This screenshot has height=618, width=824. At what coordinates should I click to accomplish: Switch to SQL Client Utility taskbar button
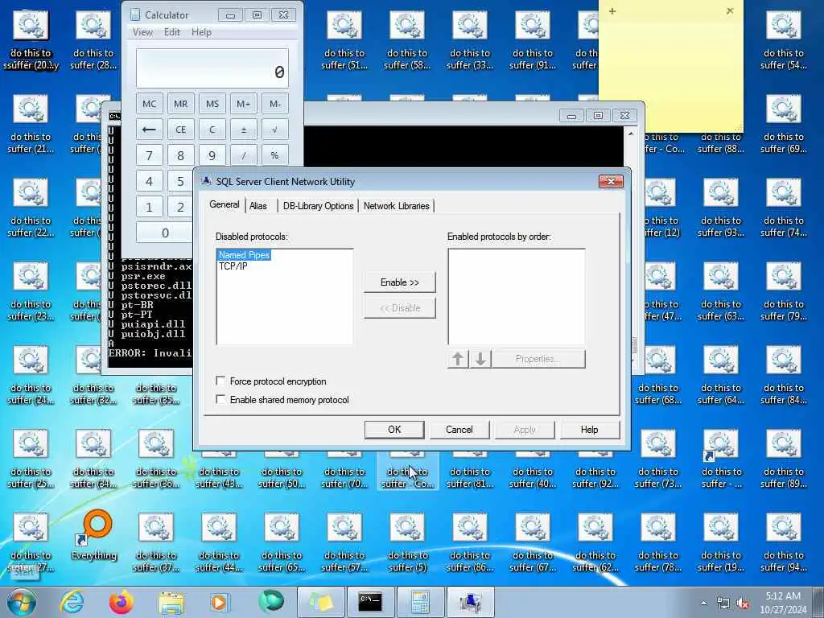point(470,602)
